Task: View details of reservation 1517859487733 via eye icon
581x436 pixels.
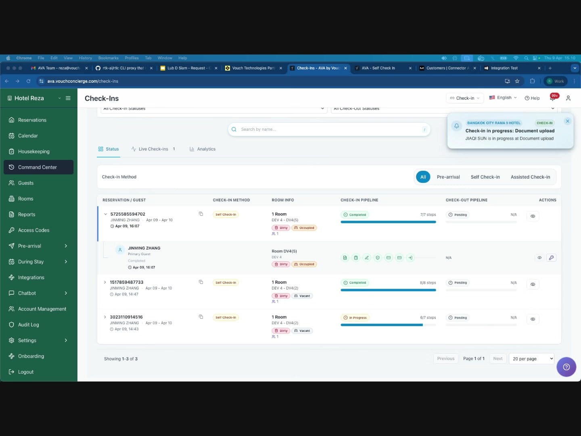Action: (533, 284)
